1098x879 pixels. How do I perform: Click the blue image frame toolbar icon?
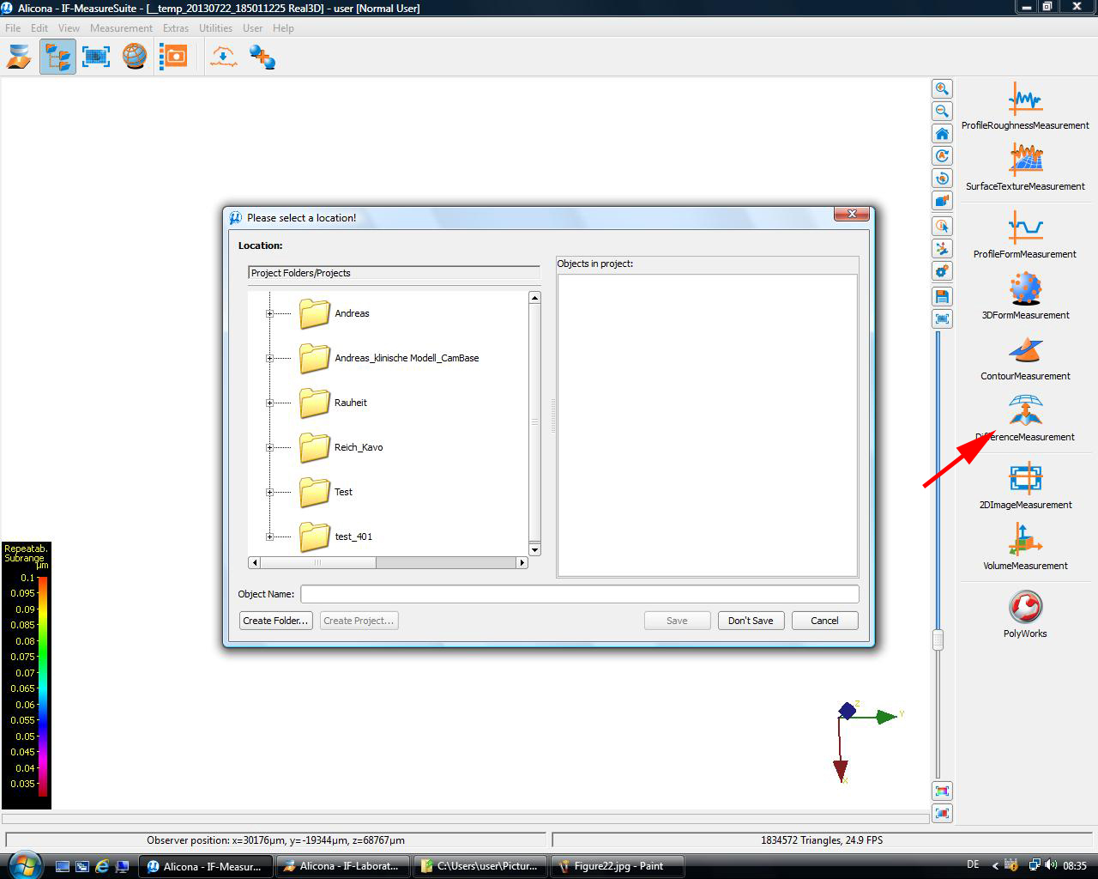pos(96,58)
